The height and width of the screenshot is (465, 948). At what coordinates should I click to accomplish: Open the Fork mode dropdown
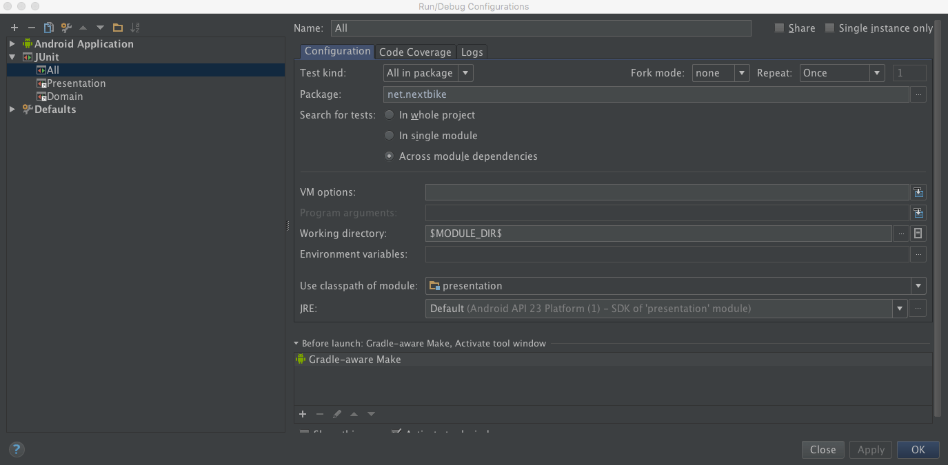[742, 72]
